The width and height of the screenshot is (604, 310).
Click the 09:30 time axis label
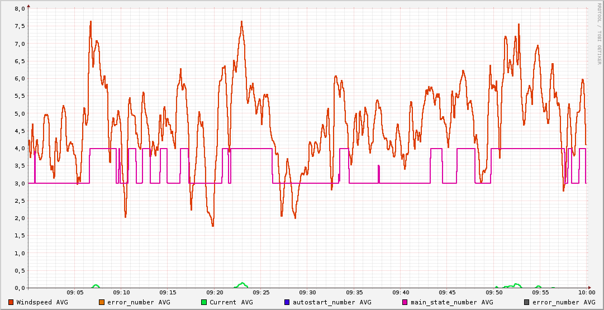click(x=308, y=292)
